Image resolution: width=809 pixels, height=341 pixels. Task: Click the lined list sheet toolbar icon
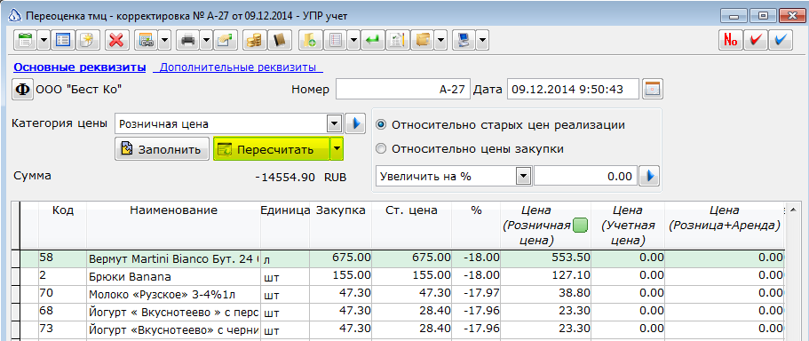click(x=336, y=40)
